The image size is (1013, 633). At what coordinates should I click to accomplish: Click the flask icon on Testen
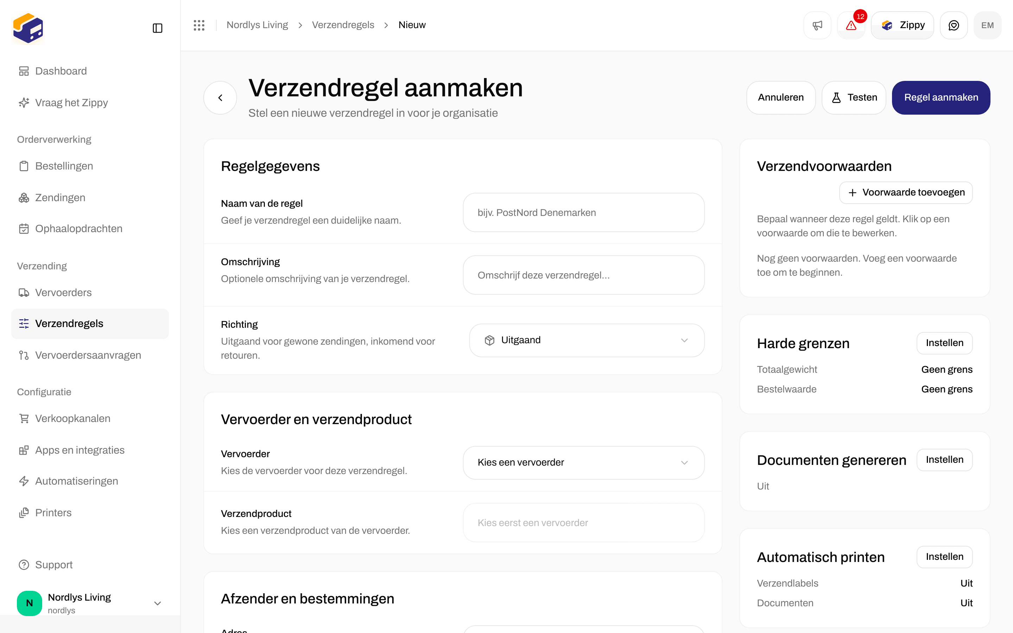tap(836, 97)
